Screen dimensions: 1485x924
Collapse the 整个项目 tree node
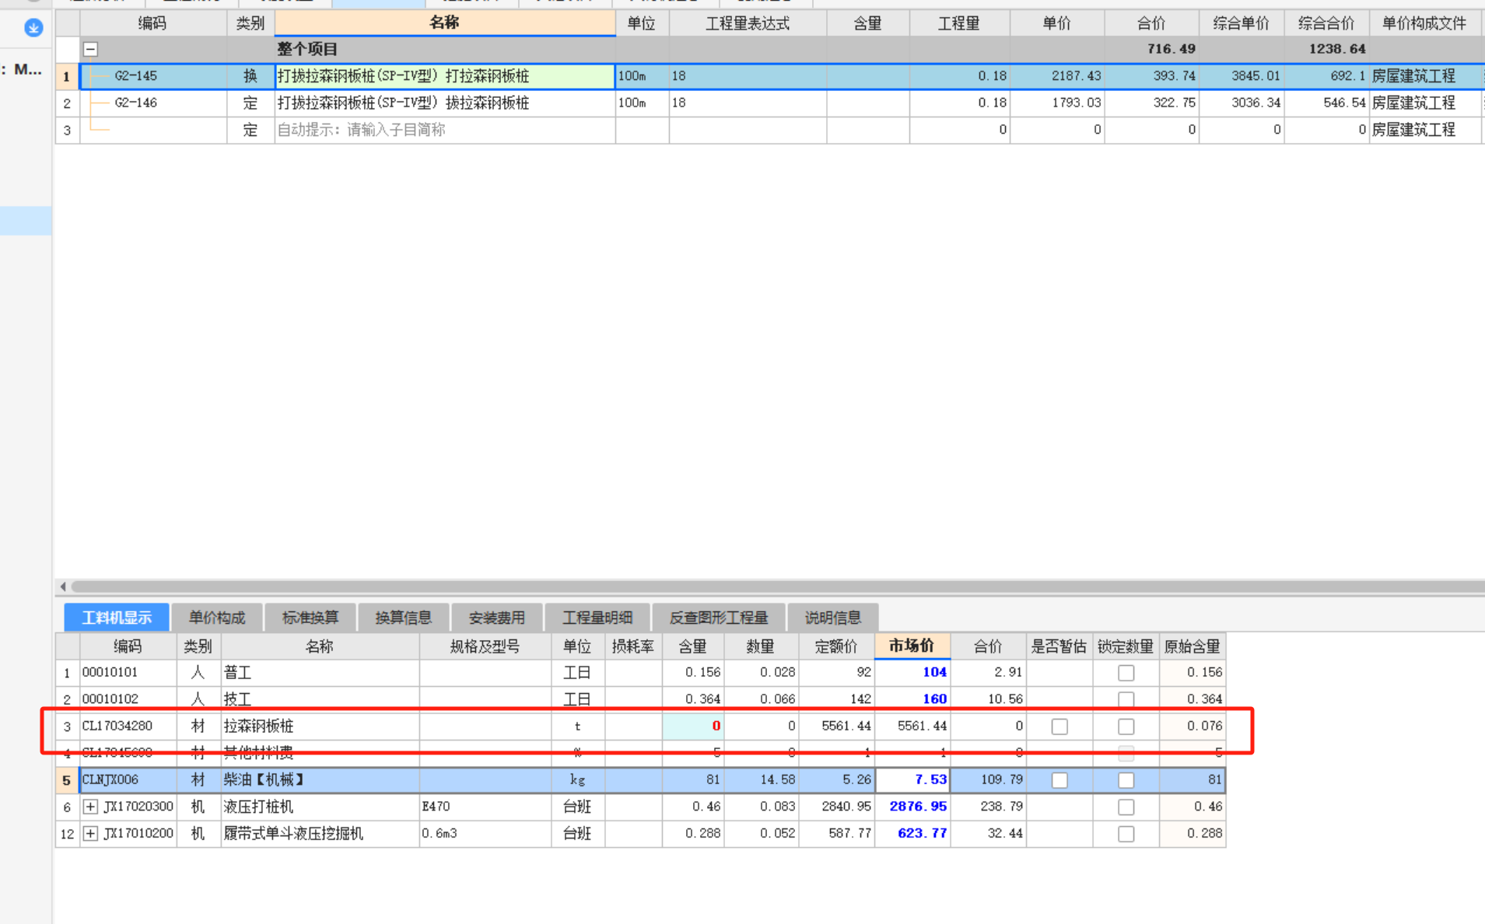pos(90,49)
